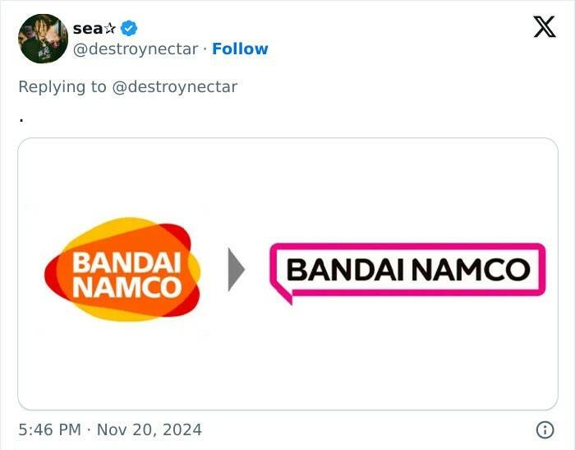Click the Nov 20, 2024 date
The height and width of the screenshot is (450, 575).
click(x=149, y=429)
